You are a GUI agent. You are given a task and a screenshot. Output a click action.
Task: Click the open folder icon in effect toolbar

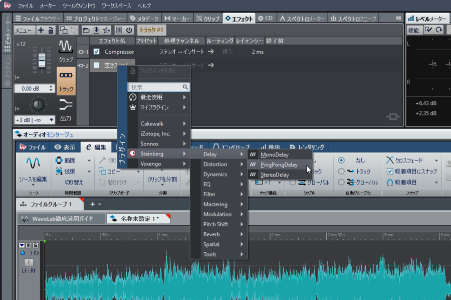point(86,30)
